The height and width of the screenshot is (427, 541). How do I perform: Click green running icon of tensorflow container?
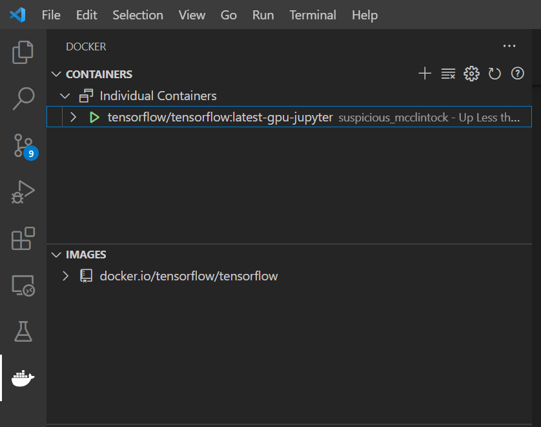[94, 118]
